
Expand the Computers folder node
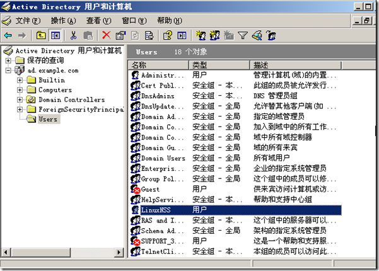[x=20, y=90]
